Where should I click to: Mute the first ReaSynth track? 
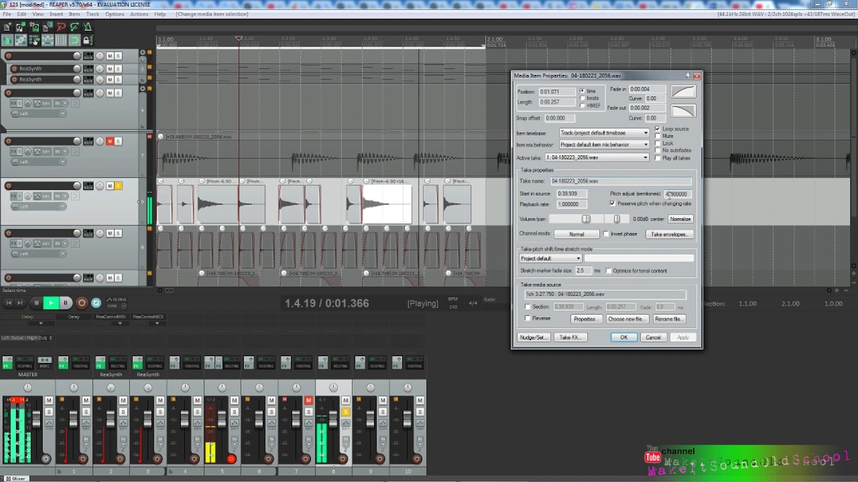[110, 69]
